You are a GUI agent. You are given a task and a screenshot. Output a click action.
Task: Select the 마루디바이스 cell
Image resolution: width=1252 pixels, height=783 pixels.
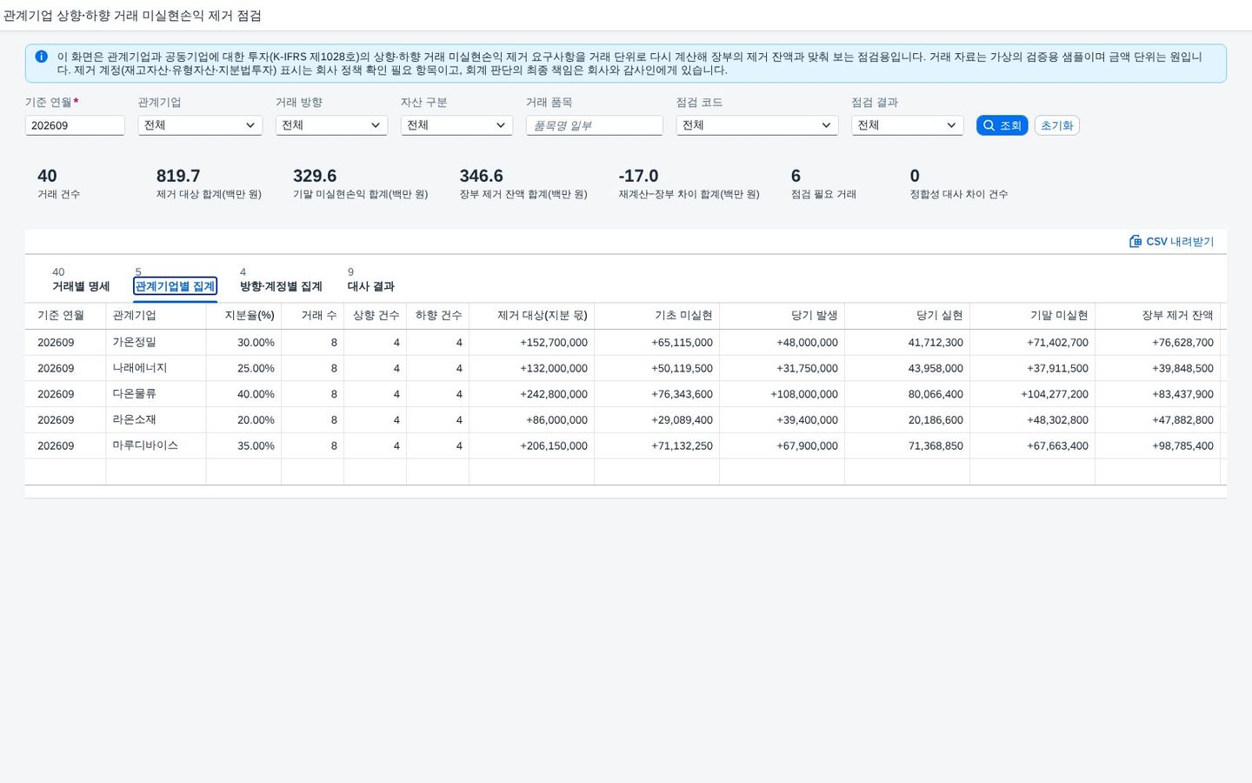click(156, 445)
